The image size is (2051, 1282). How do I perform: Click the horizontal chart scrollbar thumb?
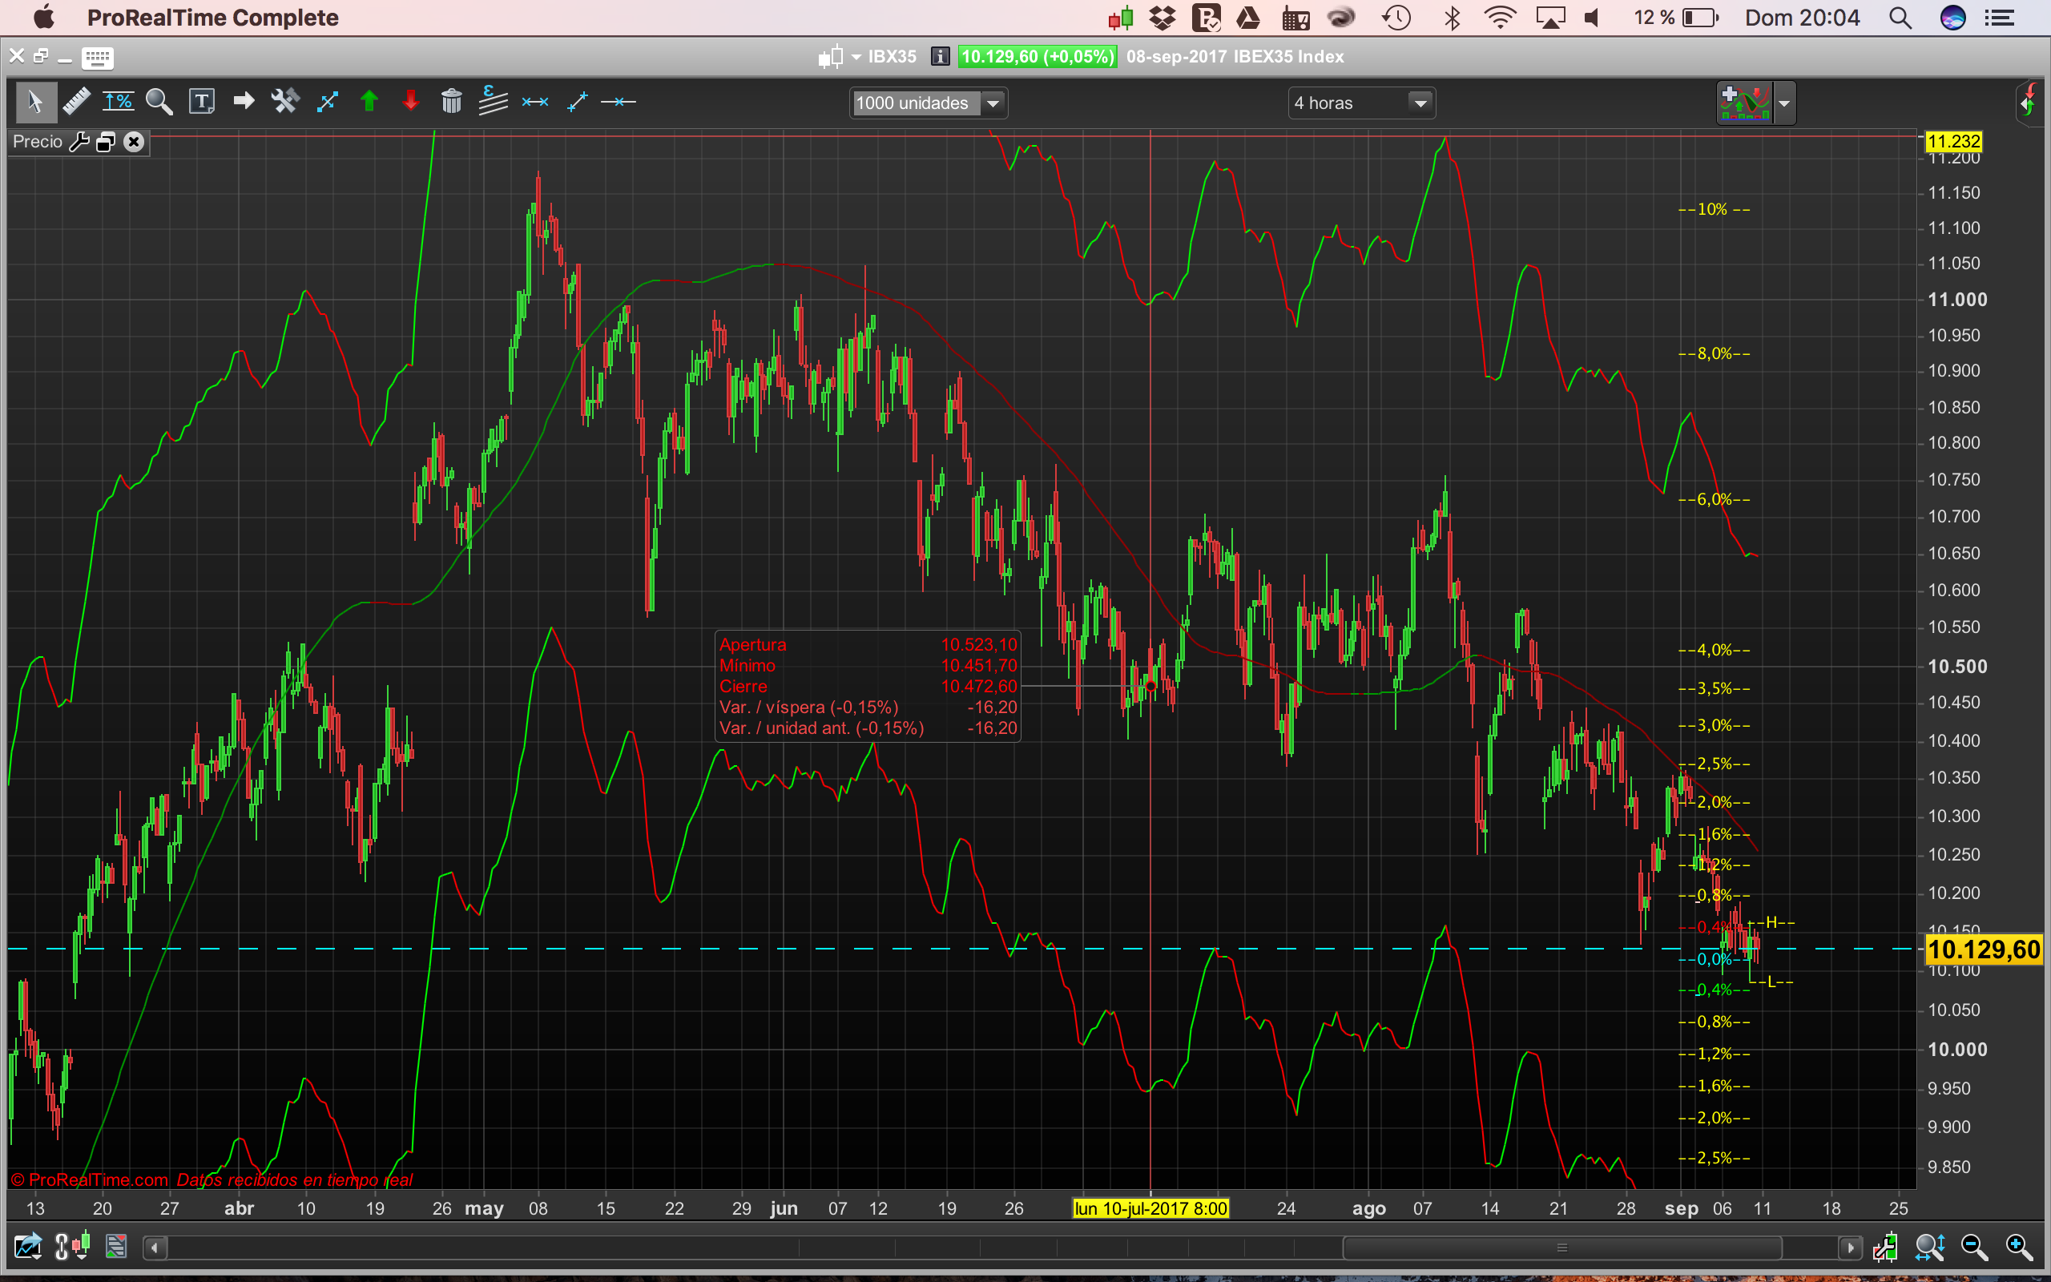(1561, 1248)
